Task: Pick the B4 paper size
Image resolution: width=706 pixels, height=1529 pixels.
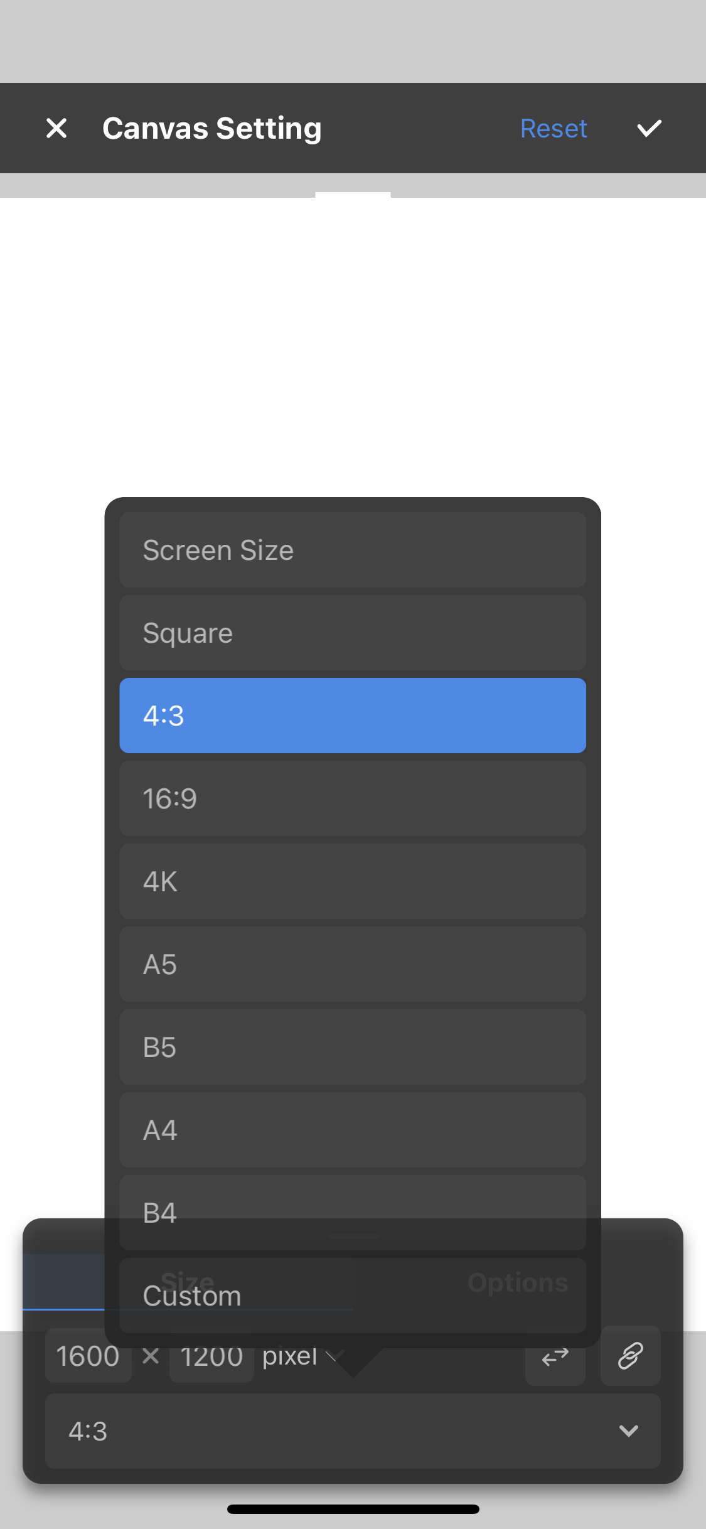Action: click(x=353, y=1213)
